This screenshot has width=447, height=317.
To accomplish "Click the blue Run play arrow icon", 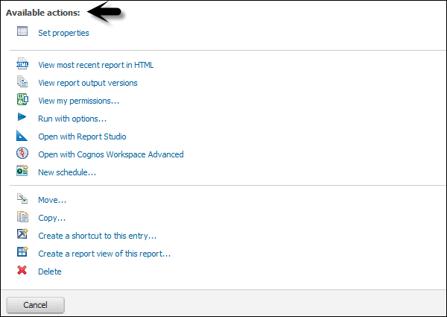I will coord(22,118).
